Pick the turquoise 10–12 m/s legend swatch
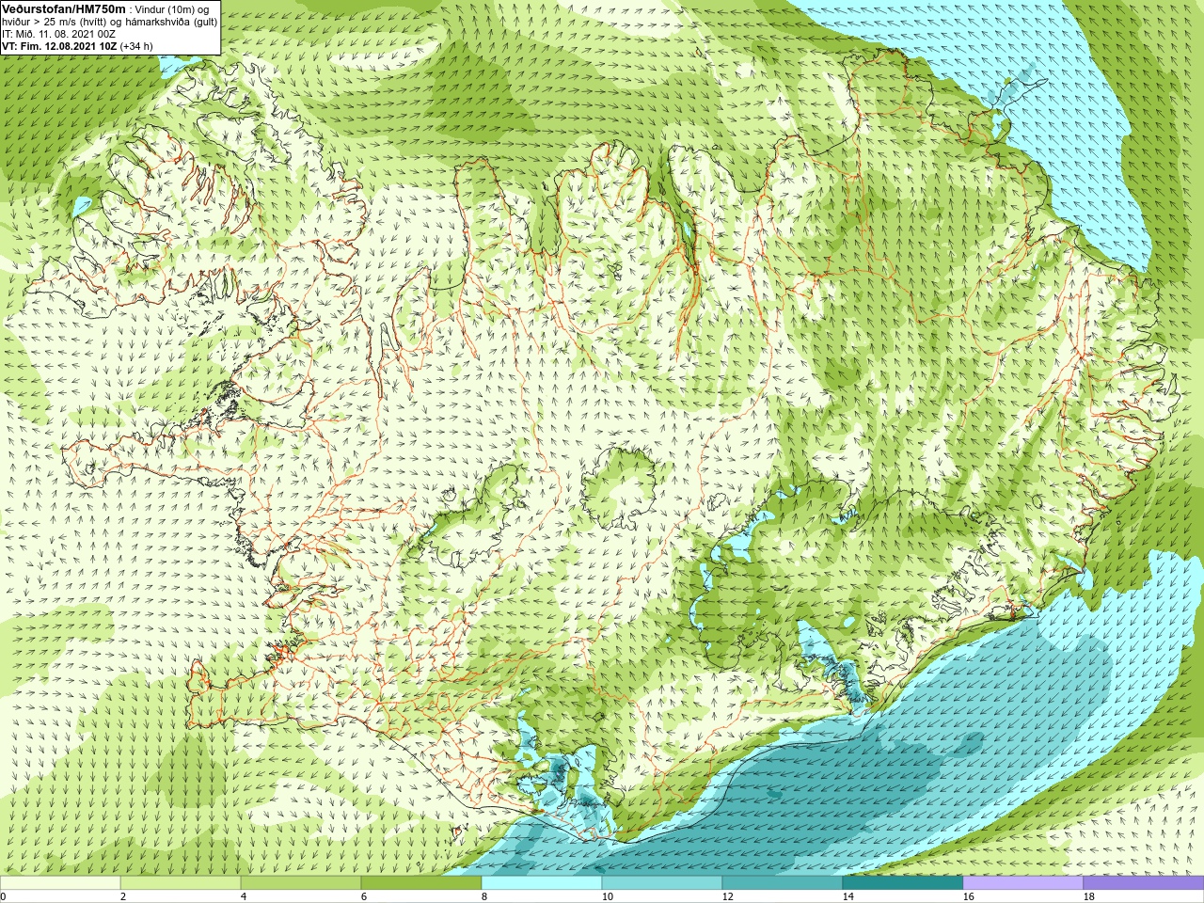Viewport: 1204px width, 903px height. click(662, 883)
